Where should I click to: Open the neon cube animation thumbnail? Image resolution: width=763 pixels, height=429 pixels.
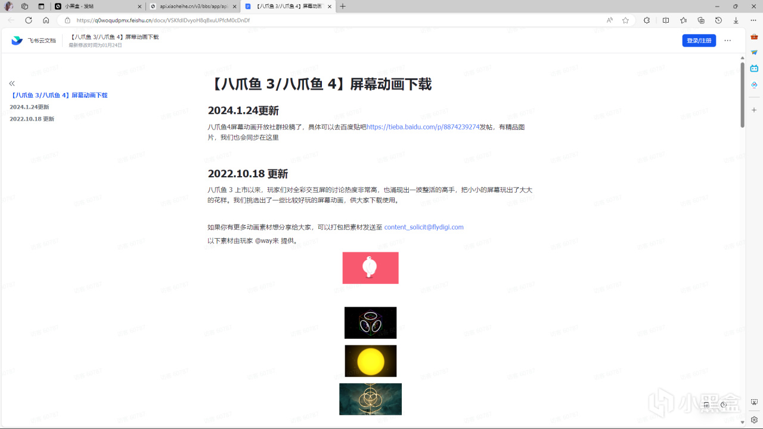370,323
